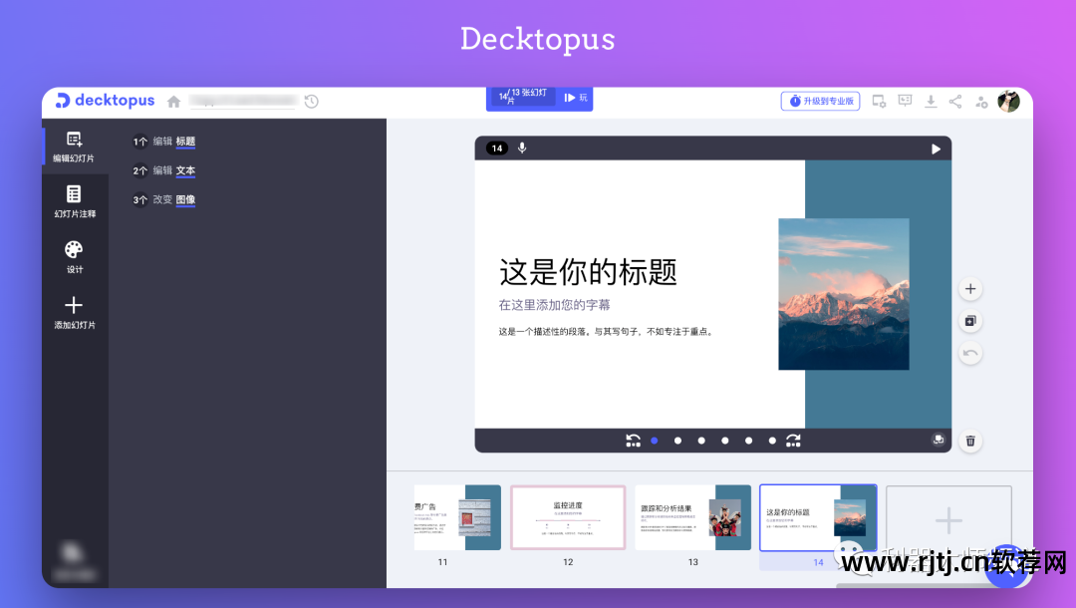1076x608 pixels.
Task: Duplicate slide with copy icon
Action: (970, 321)
